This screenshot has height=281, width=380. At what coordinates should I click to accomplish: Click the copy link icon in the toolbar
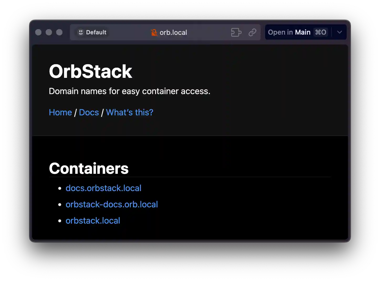click(252, 32)
